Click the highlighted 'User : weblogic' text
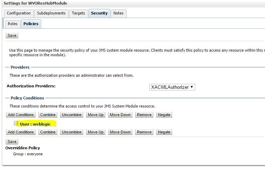265x173 pixels. click(x=35, y=124)
